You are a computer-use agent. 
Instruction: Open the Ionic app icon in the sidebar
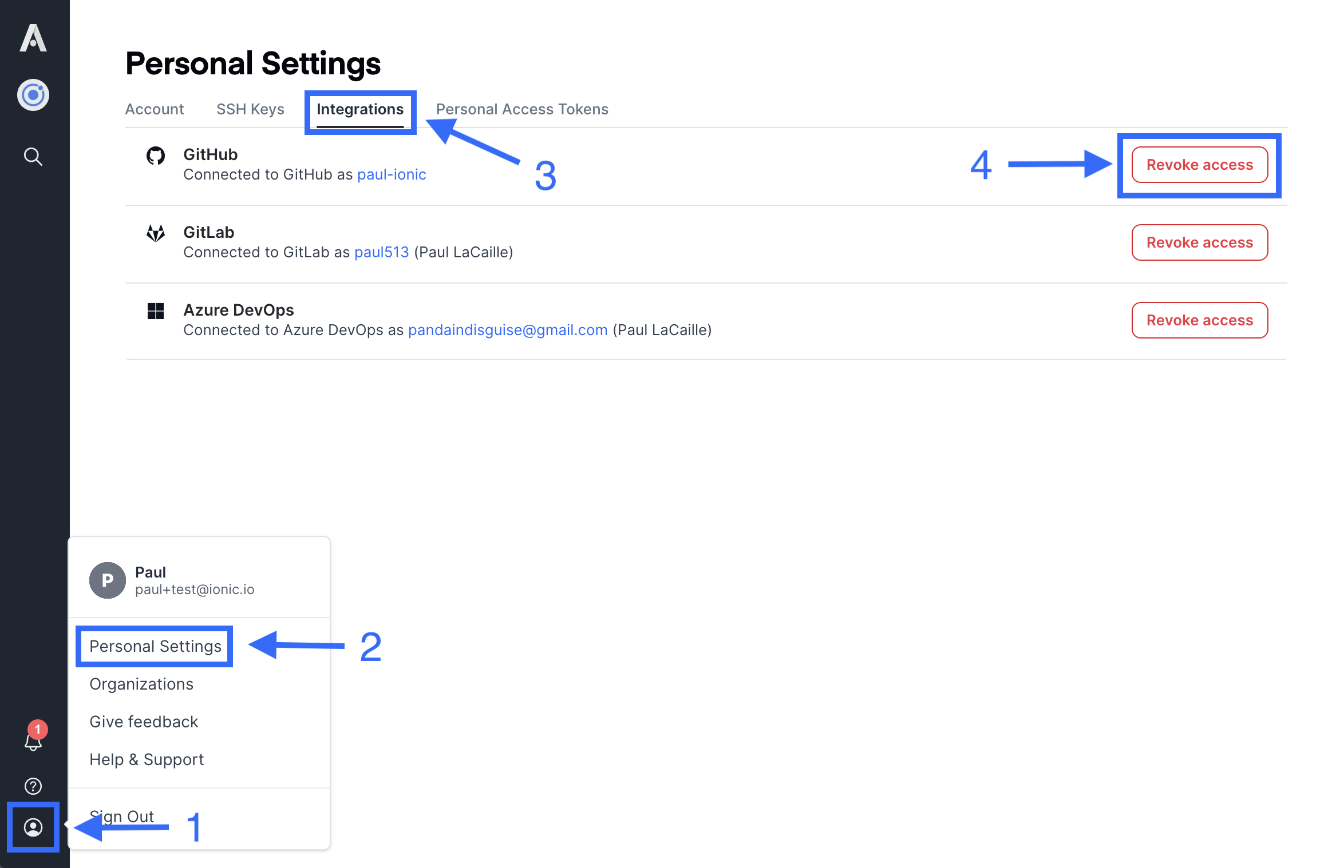pyautogui.click(x=33, y=95)
